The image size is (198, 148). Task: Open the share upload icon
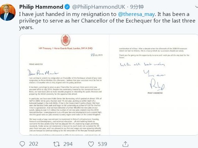point(125,144)
